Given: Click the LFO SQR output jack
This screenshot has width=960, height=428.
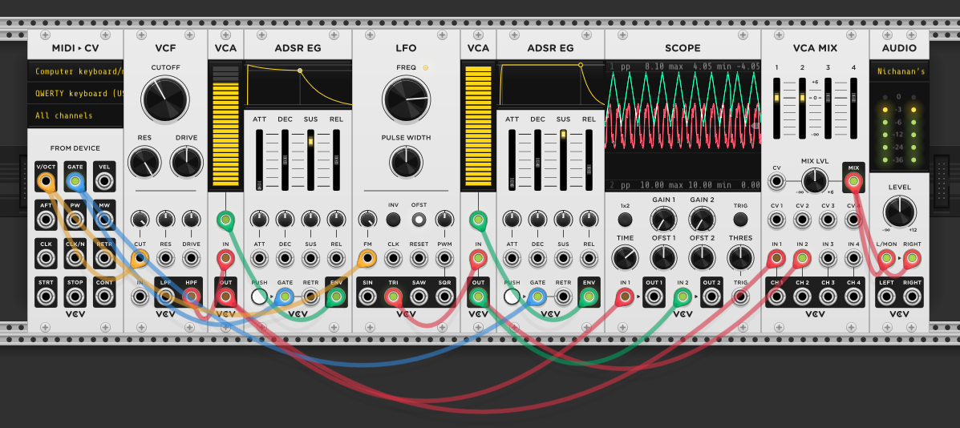Looking at the screenshot, I should coord(444,297).
